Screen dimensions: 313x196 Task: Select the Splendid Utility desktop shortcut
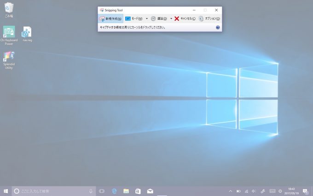9,60
